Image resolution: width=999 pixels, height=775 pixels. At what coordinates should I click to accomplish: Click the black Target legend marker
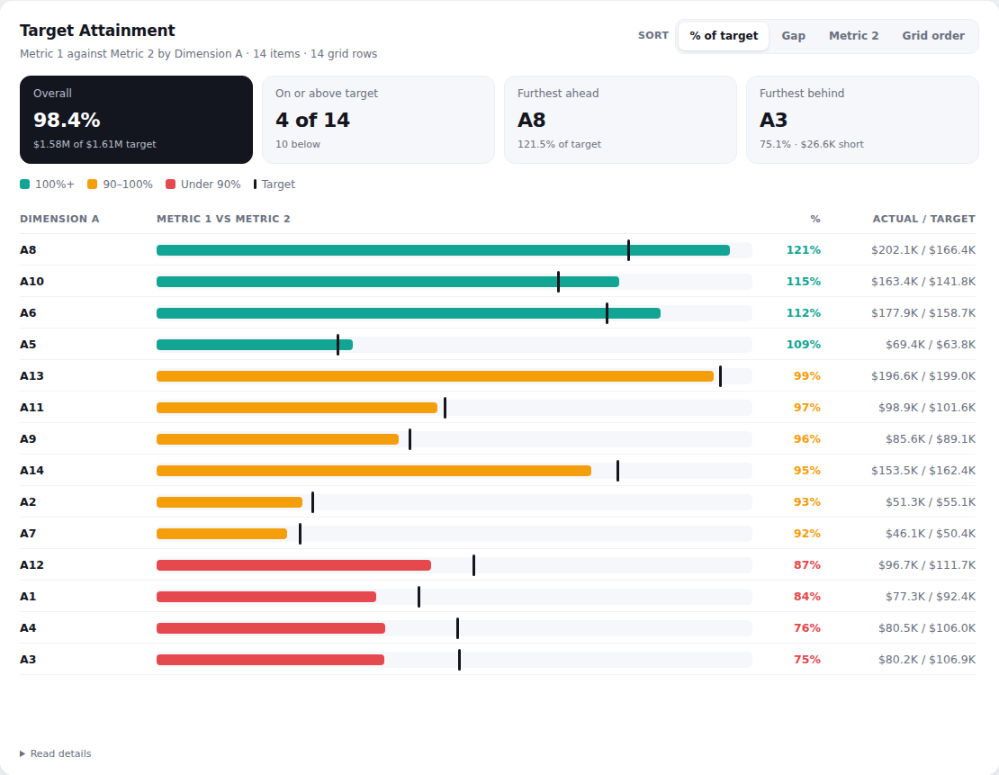255,185
